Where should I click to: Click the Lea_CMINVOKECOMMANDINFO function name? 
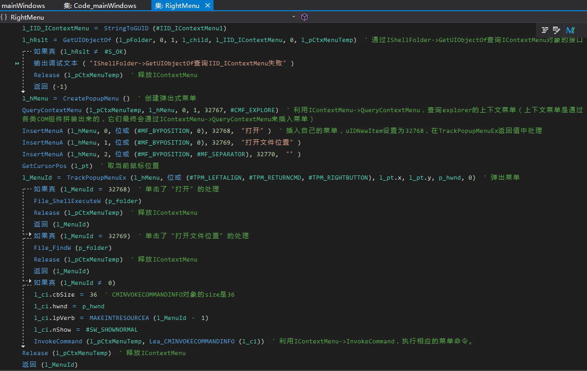(192, 341)
